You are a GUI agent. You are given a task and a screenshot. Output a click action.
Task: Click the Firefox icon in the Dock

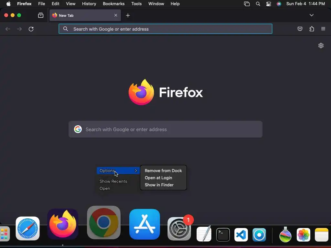[x=63, y=224]
